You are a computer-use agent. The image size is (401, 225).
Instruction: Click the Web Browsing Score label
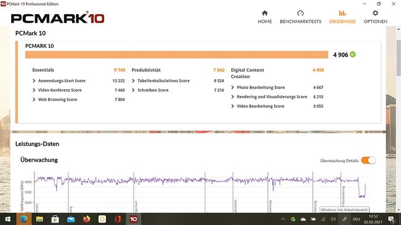click(x=57, y=100)
